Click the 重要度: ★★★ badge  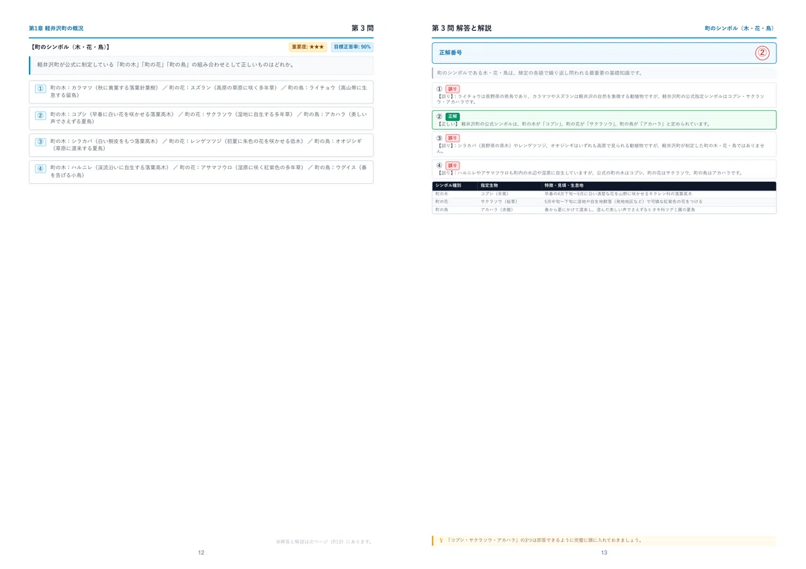pos(308,47)
